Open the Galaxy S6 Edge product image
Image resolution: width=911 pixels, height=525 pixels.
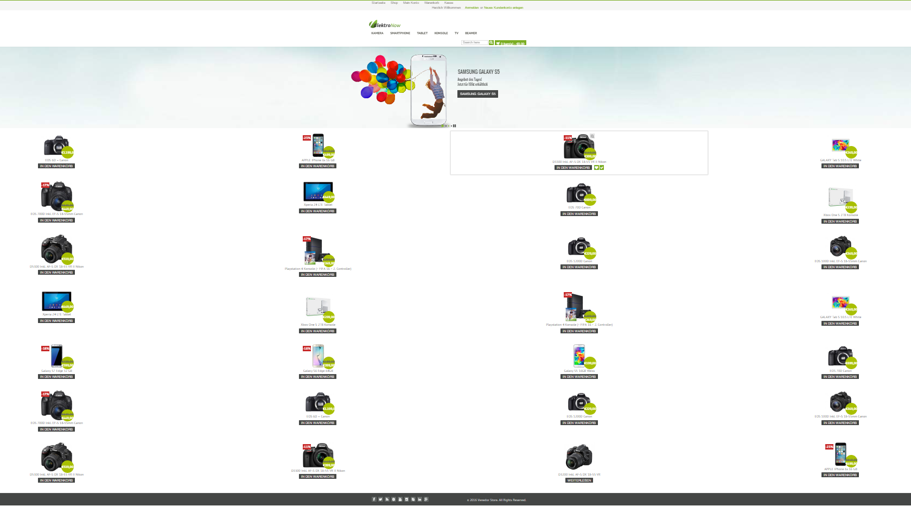[318, 356]
